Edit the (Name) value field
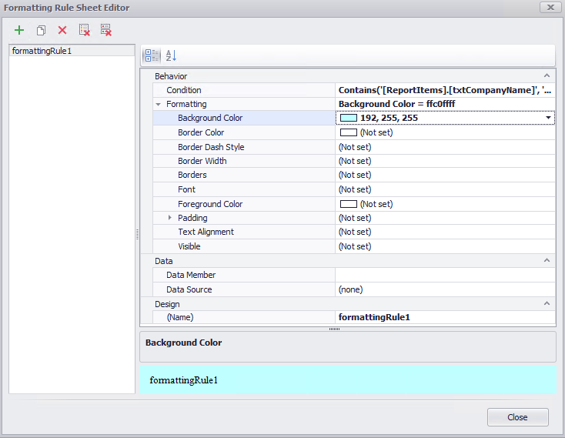 (444, 316)
